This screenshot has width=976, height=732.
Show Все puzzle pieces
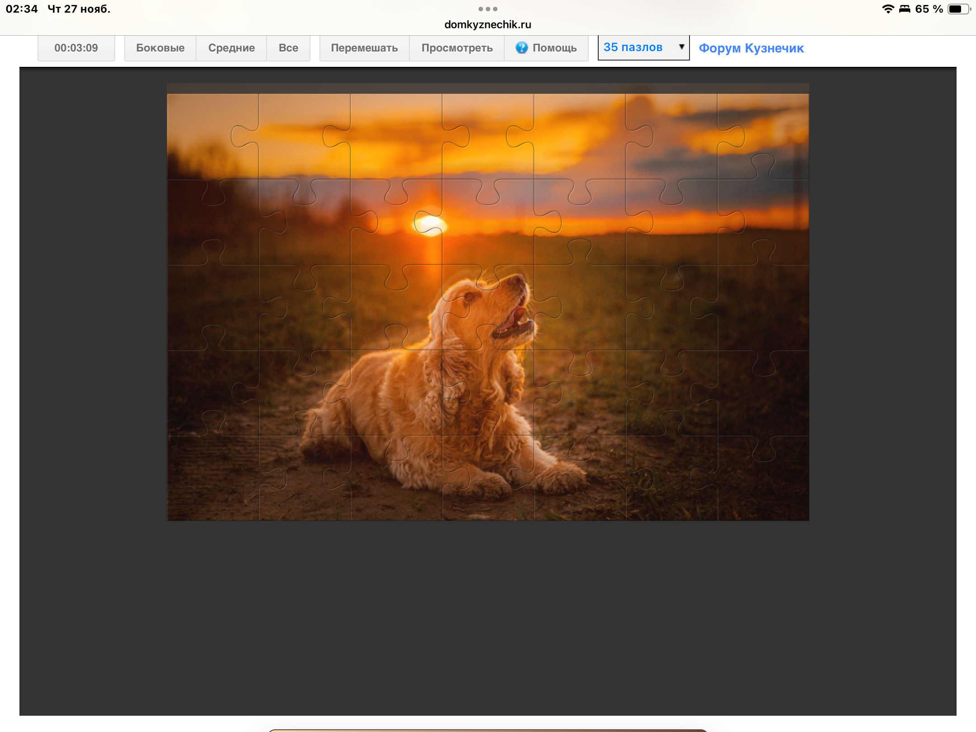click(x=288, y=48)
